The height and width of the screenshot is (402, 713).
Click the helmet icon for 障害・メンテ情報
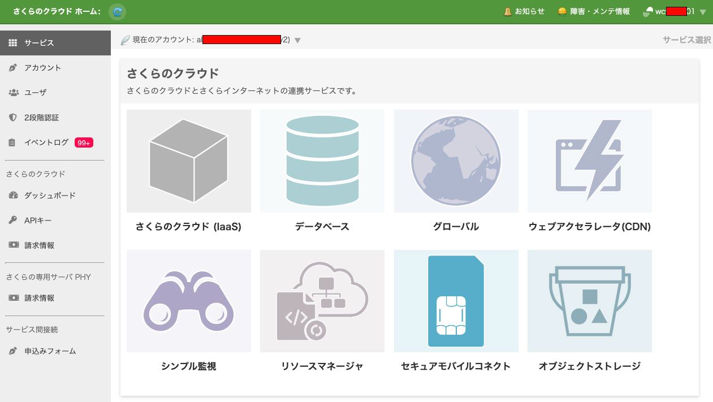[562, 11]
